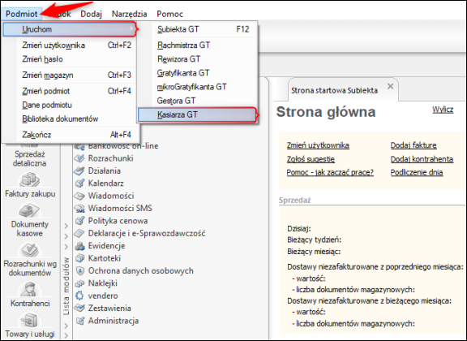Select Kasiarza GT in submenu
The height and width of the screenshot is (341, 467).
197,114
